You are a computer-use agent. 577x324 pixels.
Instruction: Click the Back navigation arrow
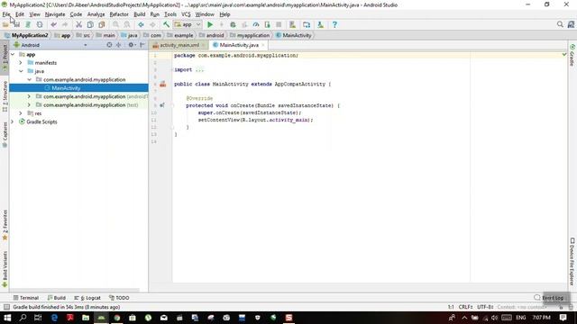141,24
